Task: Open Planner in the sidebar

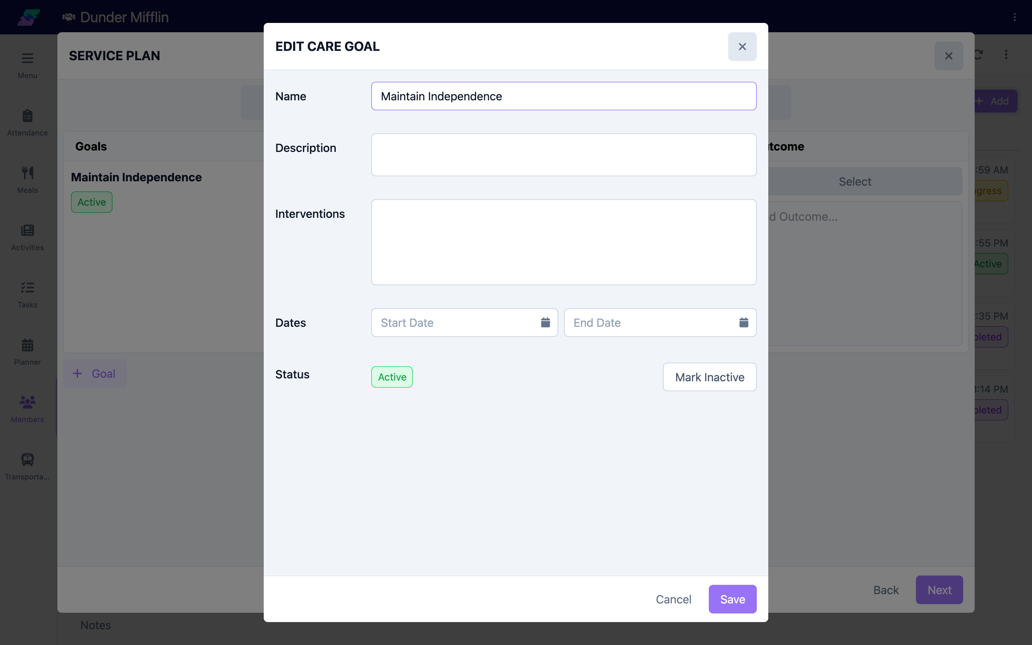Action: 27,352
